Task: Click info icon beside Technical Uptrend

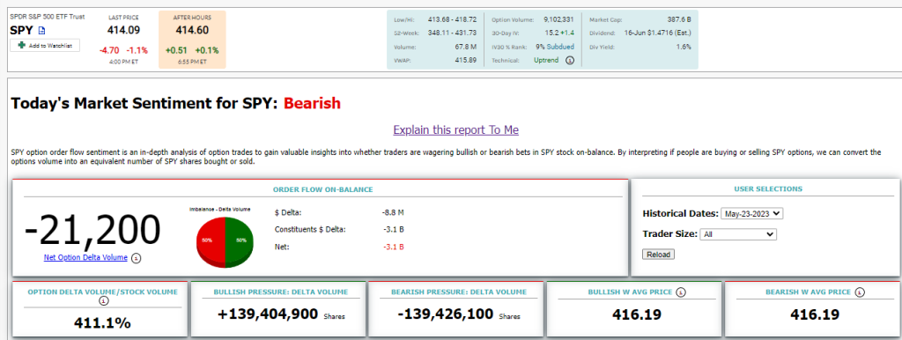Action: [570, 61]
